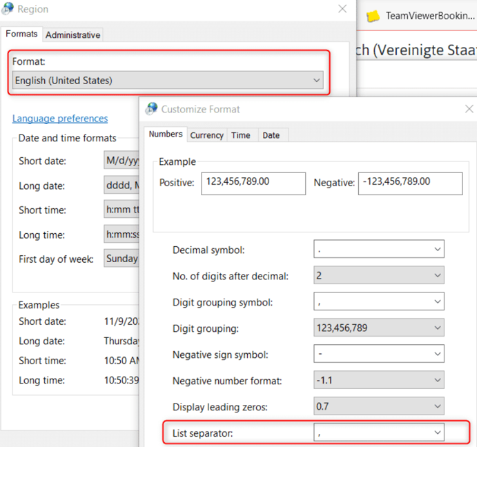Click the Customize Format globe icon

pyautogui.click(x=152, y=109)
